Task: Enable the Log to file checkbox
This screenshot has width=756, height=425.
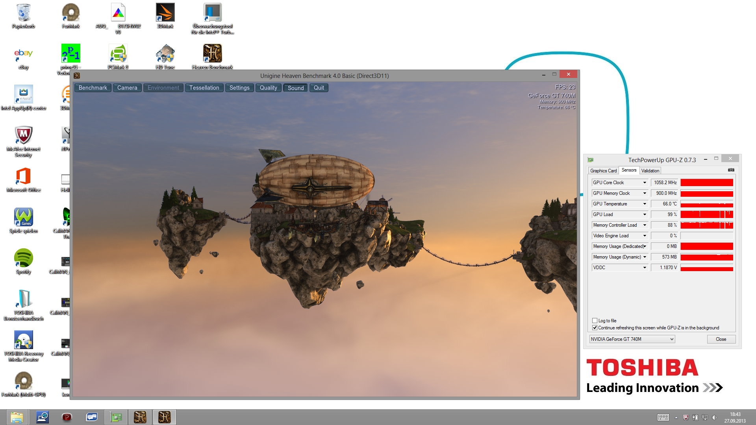Action: click(595, 321)
